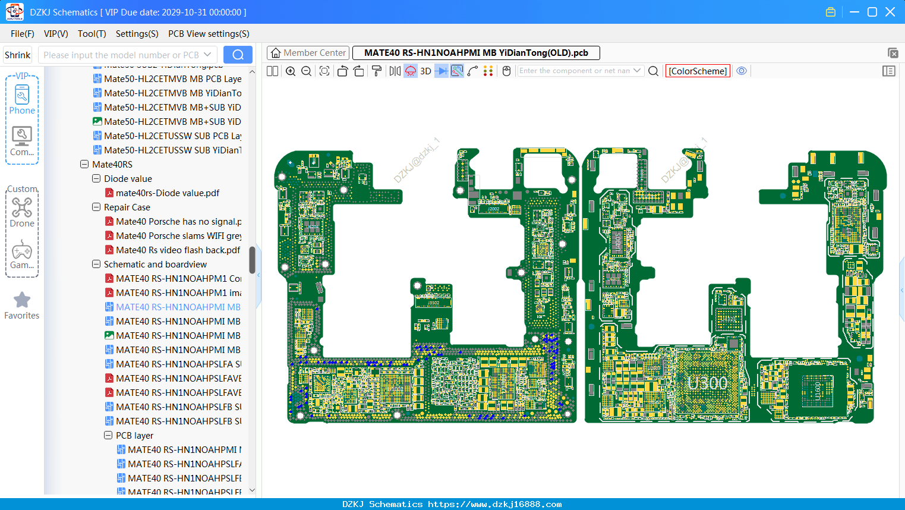Select MATE40 RS-HN1NOAHPMI MB YiDianTong(OLD).pcb tab
This screenshot has height=510, width=905.
[x=476, y=53]
